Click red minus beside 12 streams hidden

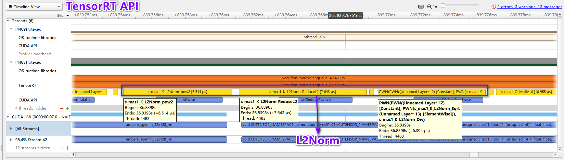point(61,148)
